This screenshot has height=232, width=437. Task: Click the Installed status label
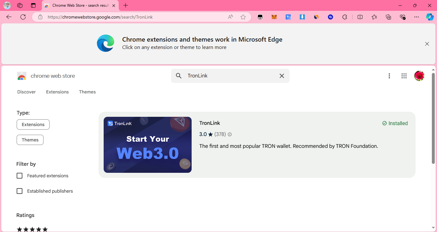coord(395,123)
